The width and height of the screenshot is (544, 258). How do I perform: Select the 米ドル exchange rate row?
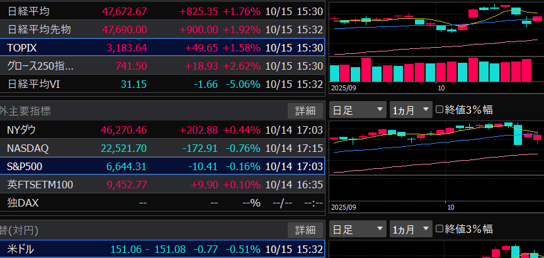162,250
